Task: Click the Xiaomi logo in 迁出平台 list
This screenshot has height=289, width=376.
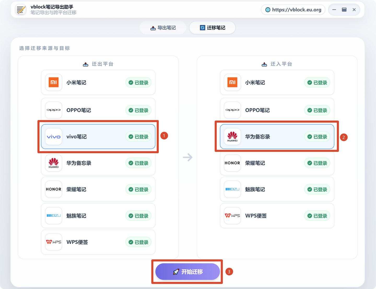Action: (54, 82)
